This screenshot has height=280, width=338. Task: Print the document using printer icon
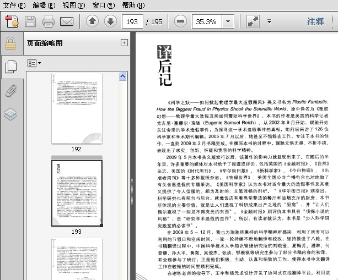49,21
